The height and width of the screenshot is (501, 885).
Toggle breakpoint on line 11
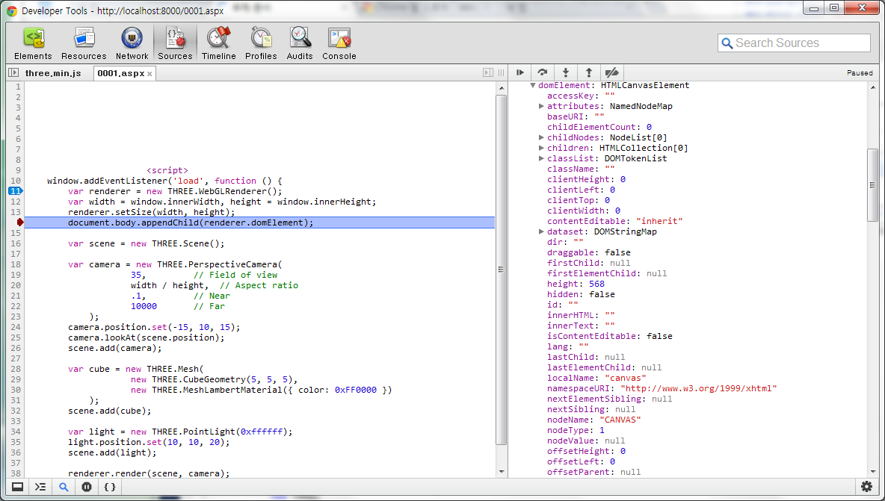(15, 191)
